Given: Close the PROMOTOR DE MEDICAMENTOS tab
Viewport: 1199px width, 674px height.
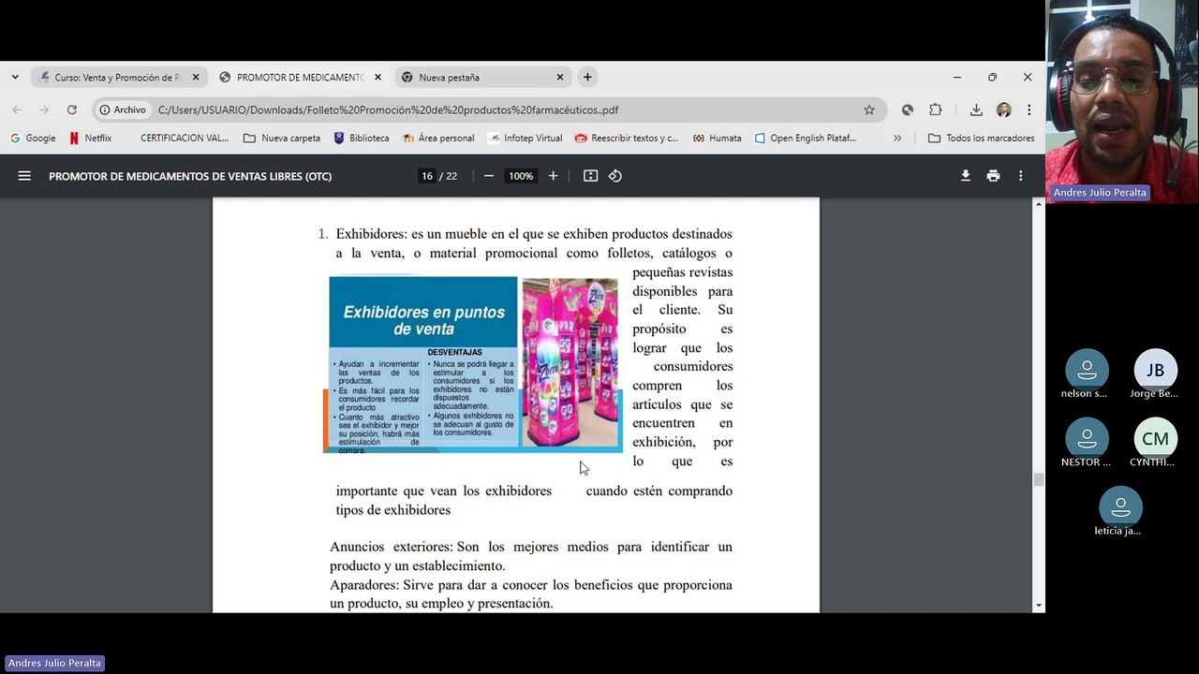Looking at the screenshot, I should pyautogui.click(x=377, y=77).
